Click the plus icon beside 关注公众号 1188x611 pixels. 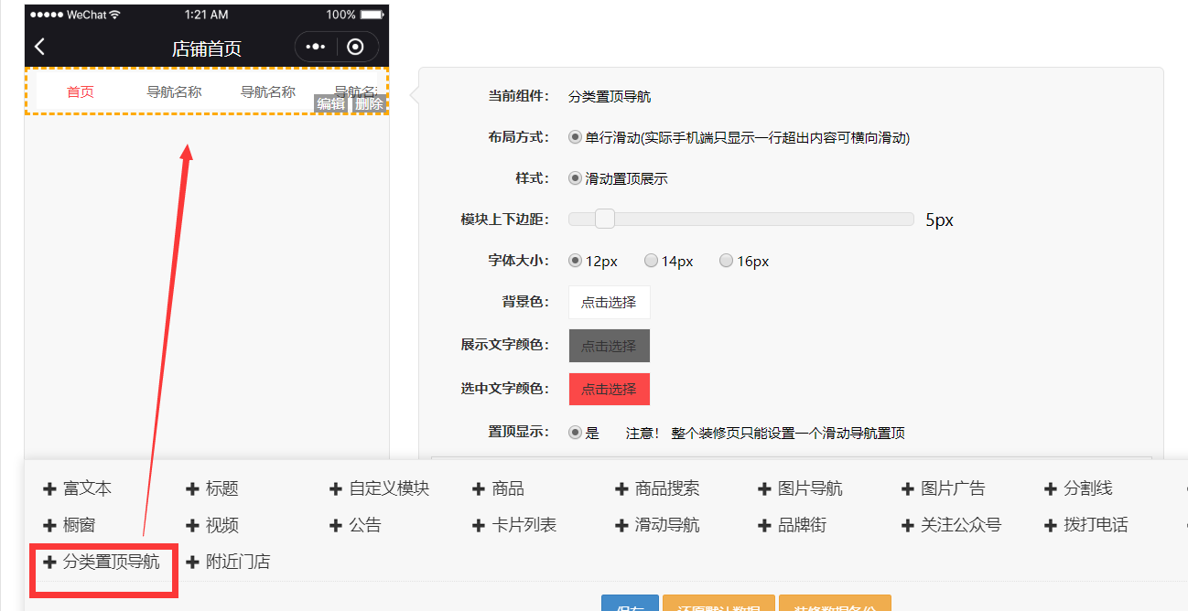[x=908, y=526]
